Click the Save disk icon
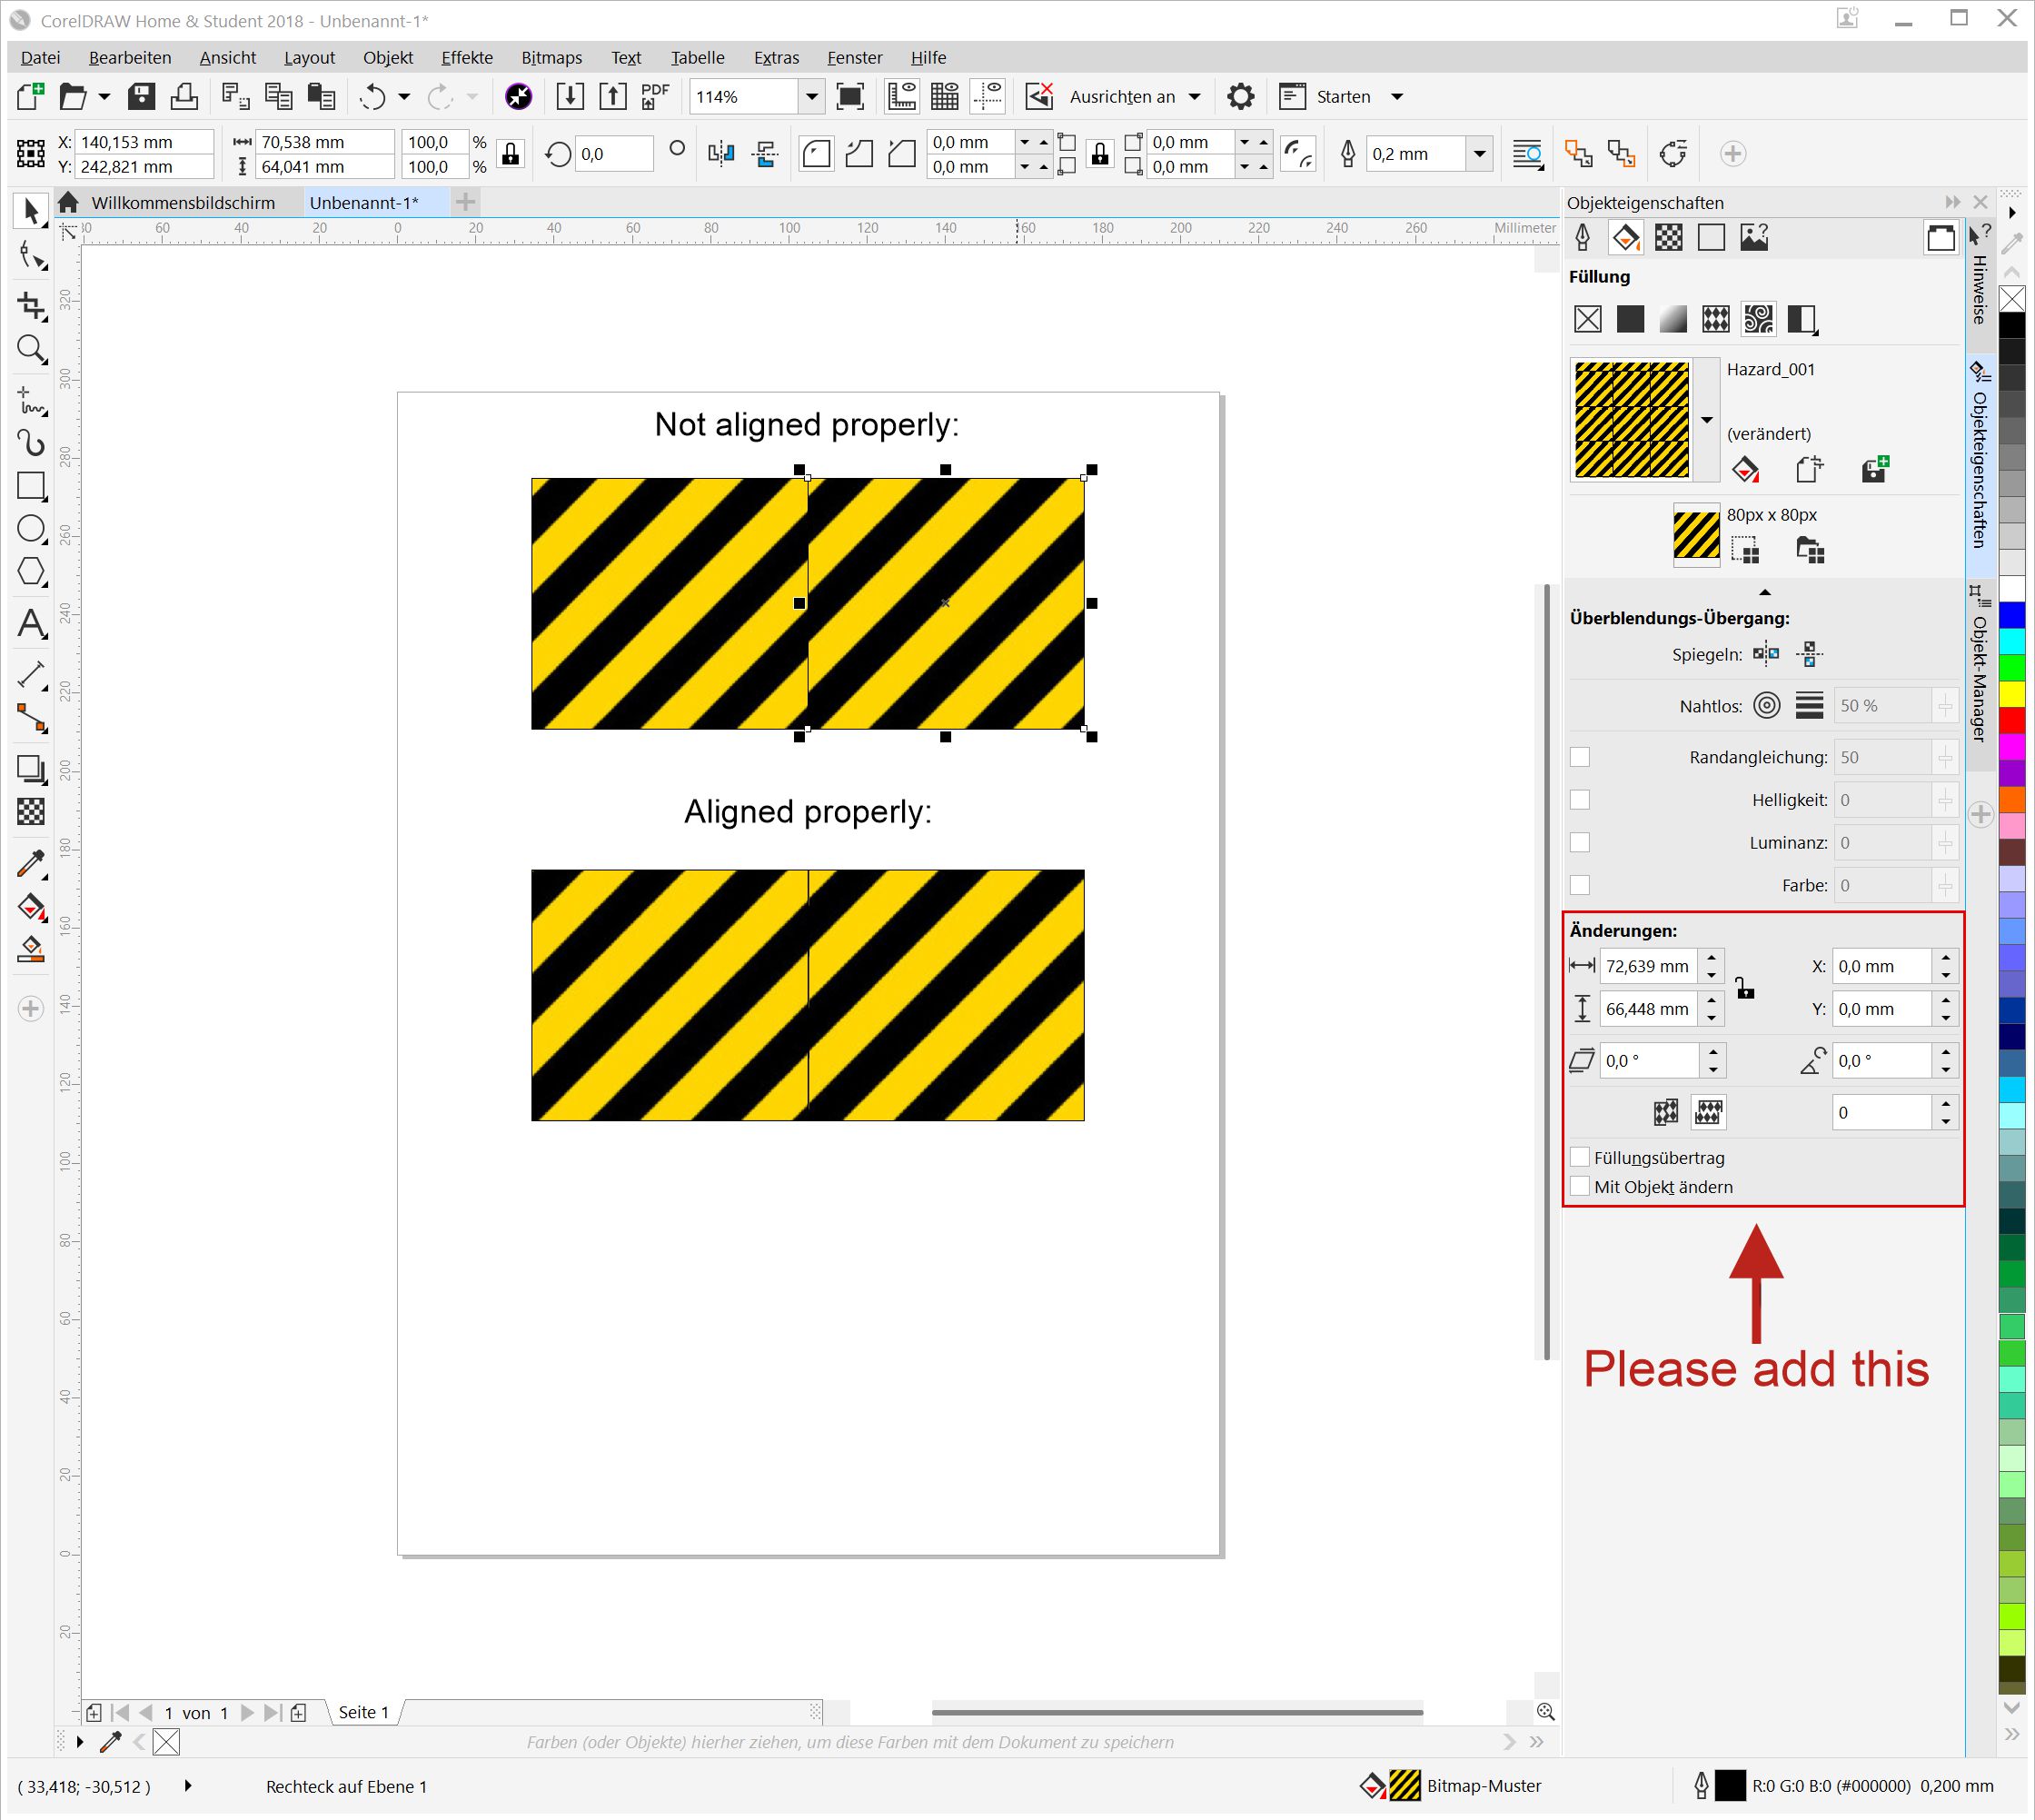 141,96
